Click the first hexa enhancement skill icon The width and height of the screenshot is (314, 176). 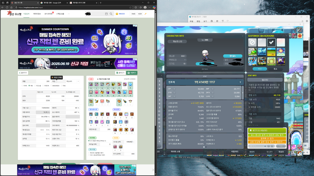click(x=115, y=114)
